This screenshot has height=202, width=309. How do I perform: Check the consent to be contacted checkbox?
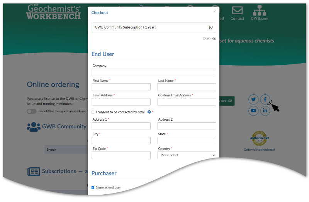93,112
